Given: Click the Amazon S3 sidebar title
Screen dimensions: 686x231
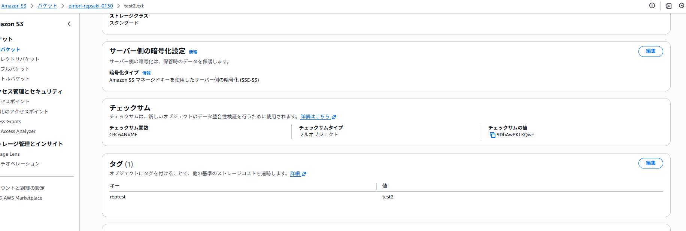Looking at the screenshot, I should click(x=12, y=24).
